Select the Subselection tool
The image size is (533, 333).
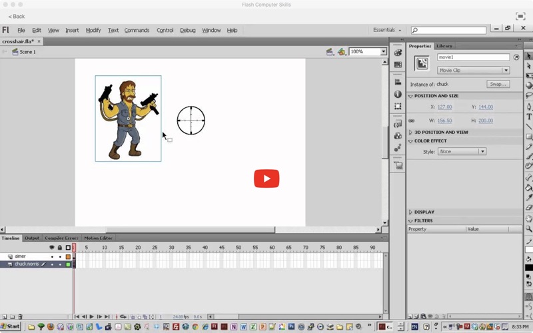coord(528,65)
